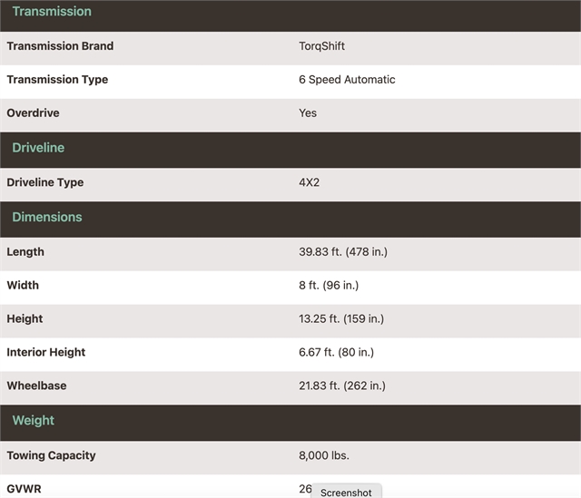Image resolution: width=581 pixels, height=498 pixels.
Task: Select the 39.83 ft. length value
Action: point(342,252)
